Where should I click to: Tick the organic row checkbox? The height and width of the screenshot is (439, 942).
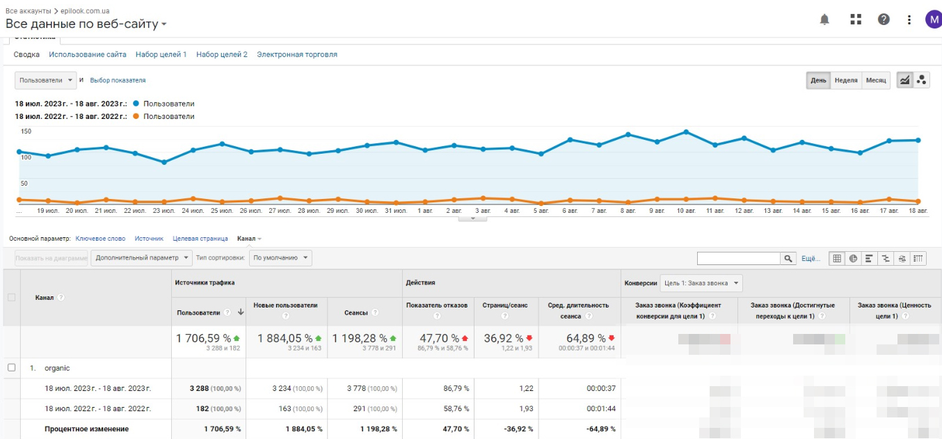tap(11, 367)
